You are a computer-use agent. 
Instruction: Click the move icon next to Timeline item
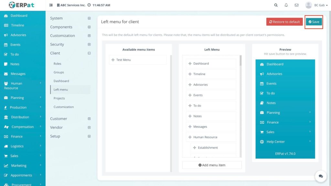[190, 74]
